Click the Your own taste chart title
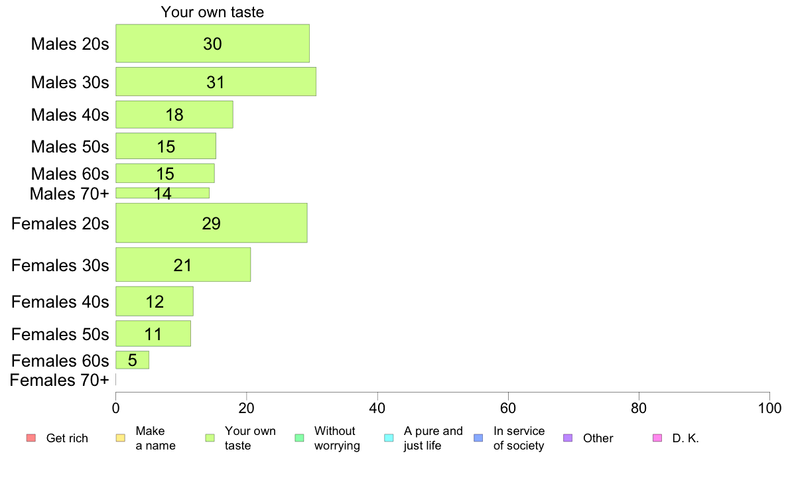Viewport: 788px width, 488px height. click(212, 12)
